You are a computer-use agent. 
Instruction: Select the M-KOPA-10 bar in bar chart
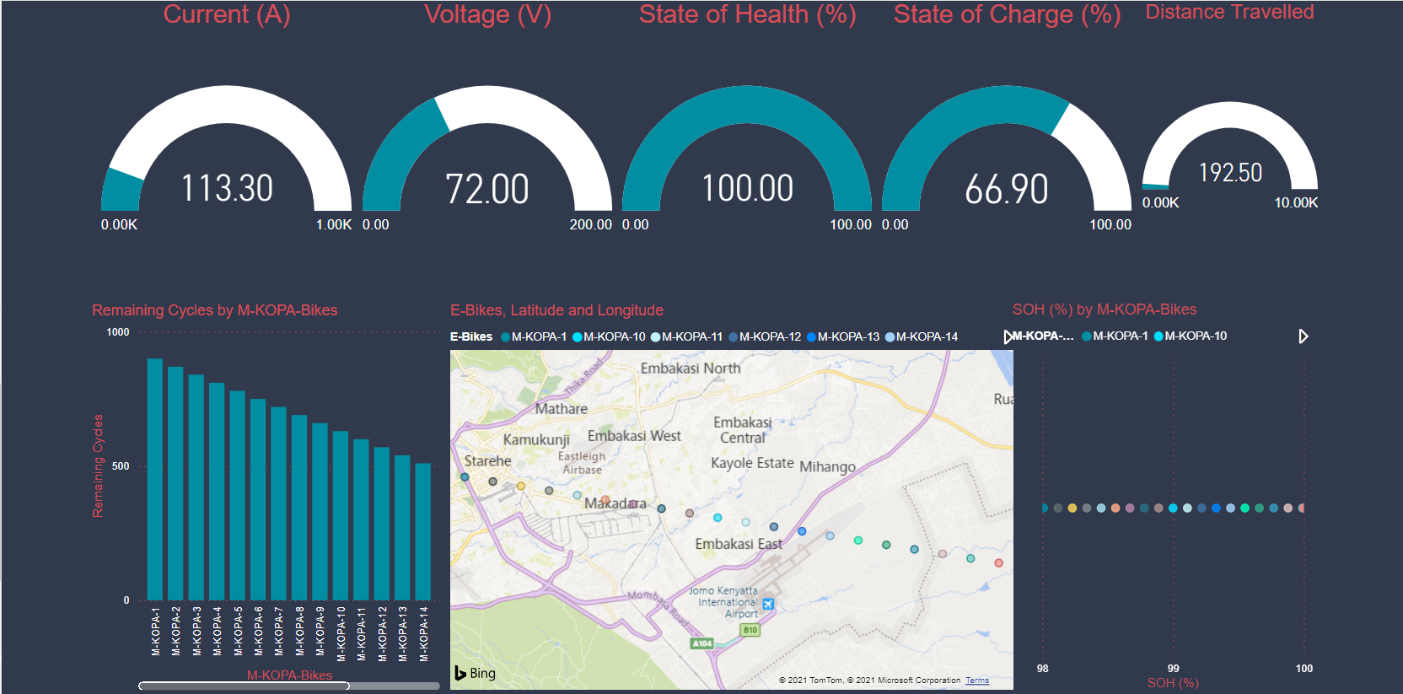[x=341, y=515]
